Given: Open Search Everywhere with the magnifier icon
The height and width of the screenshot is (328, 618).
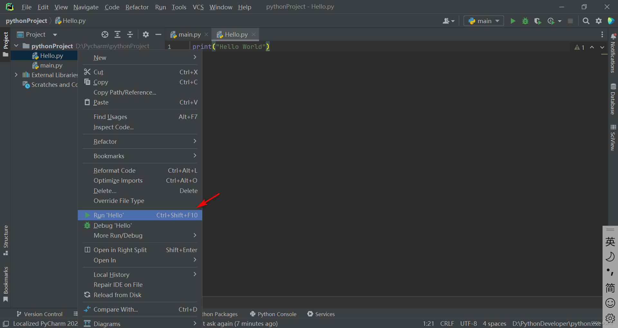Looking at the screenshot, I should (586, 21).
